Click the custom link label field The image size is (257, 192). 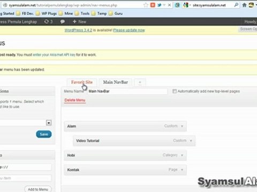point(26,178)
